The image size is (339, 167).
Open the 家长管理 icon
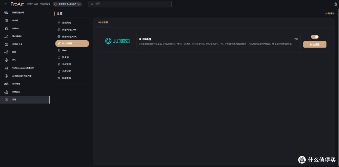6,84
